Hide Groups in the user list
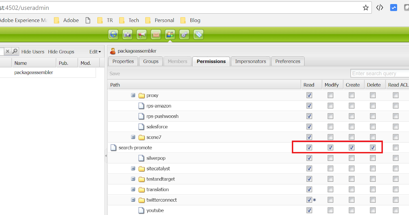The height and width of the screenshot is (215, 409). tap(61, 52)
